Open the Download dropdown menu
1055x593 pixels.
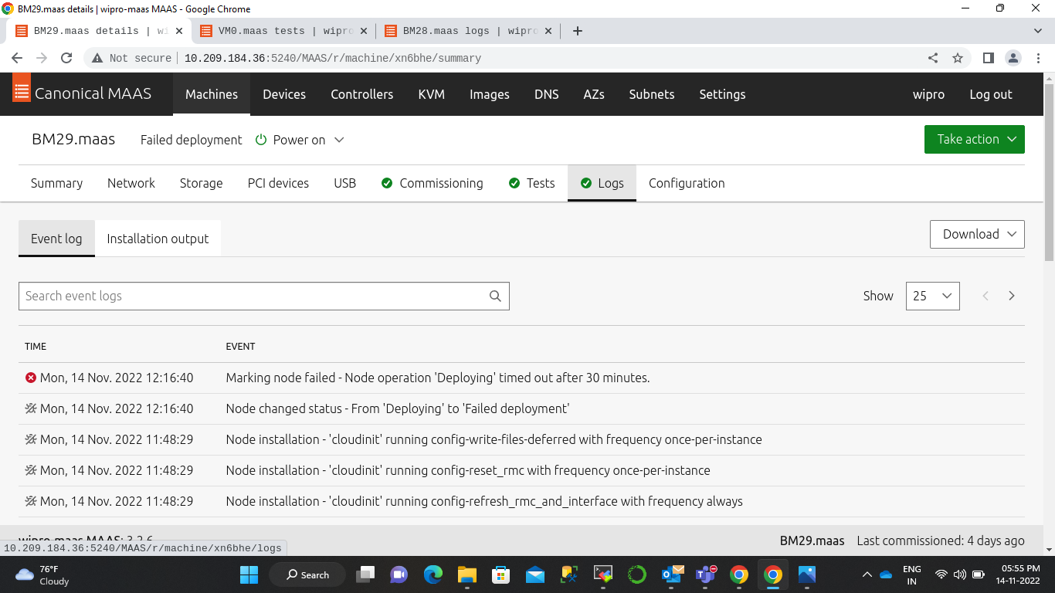977,235
